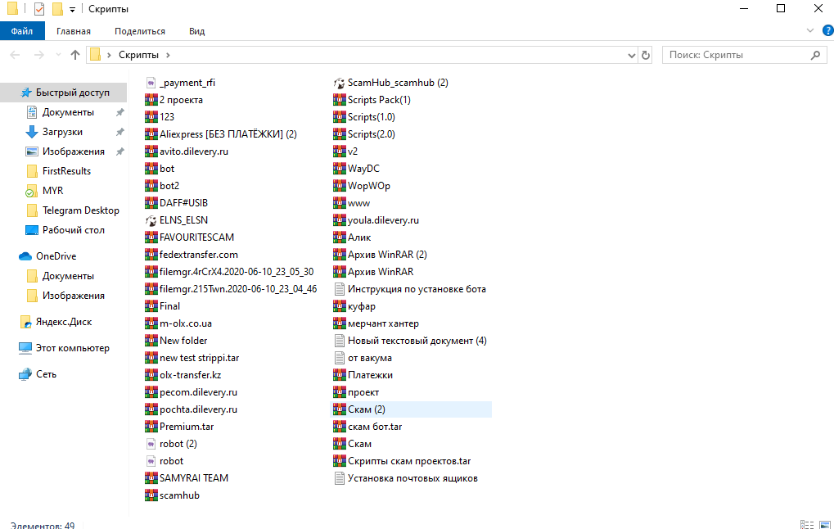The image size is (834, 529).
Task: Click the Поиск: Скрипты search field
Action: point(737,55)
